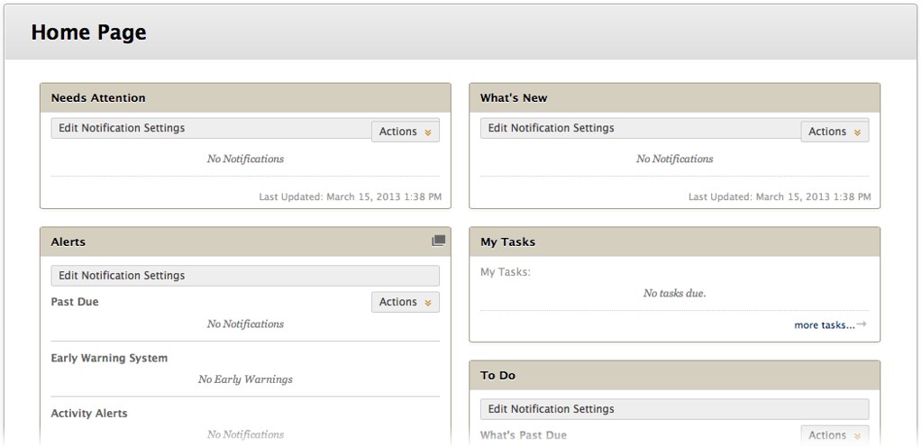Click the Activity Alerts heading
922x447 pixels.
[x=89, y=413]
